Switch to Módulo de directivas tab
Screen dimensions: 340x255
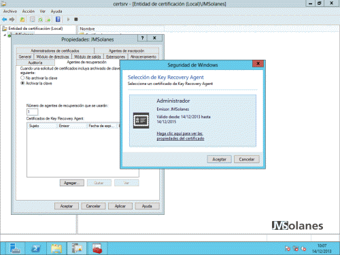point(52,56)
